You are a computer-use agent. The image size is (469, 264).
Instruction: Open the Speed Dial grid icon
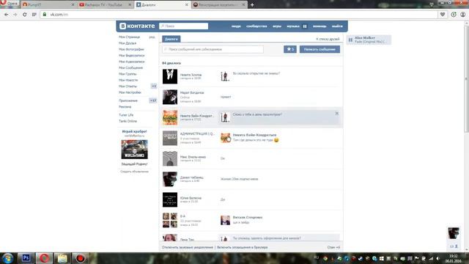pos(34,15)
